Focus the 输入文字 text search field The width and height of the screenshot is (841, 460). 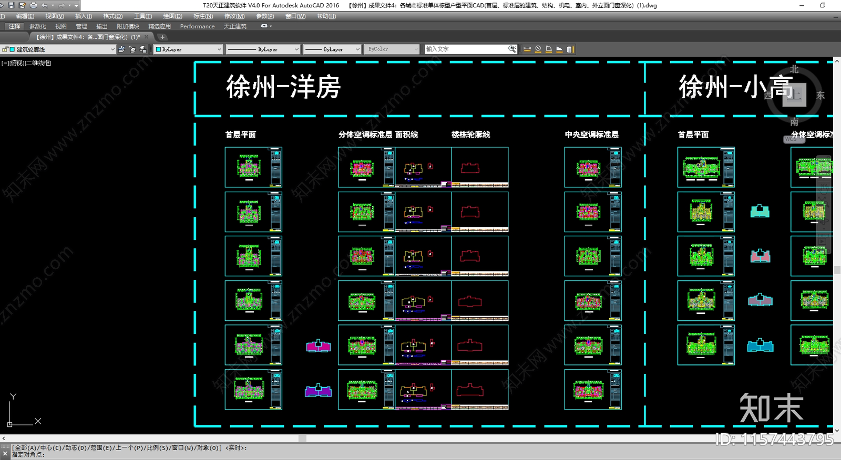(466, 49)
